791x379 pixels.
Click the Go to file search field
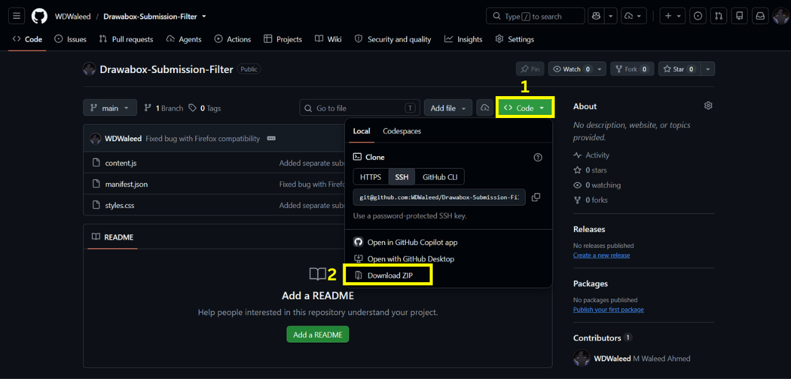pyautogui.click(x=360, y=108)
